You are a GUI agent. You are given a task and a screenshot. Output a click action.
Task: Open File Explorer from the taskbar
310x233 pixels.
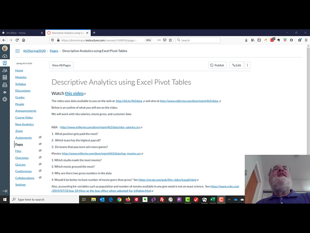point(93,200)
